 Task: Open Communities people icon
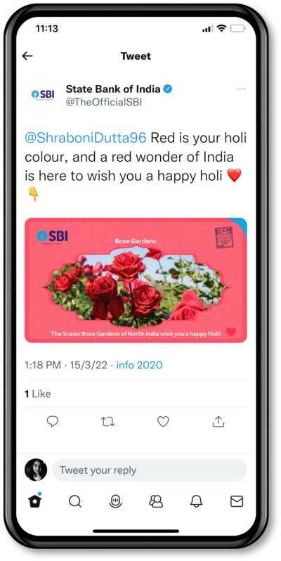(x=156, y=501)
